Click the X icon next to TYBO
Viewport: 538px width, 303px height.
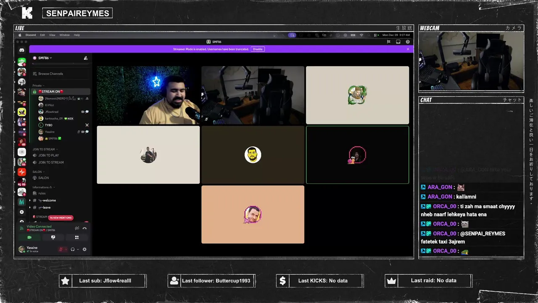pos(87,125)
